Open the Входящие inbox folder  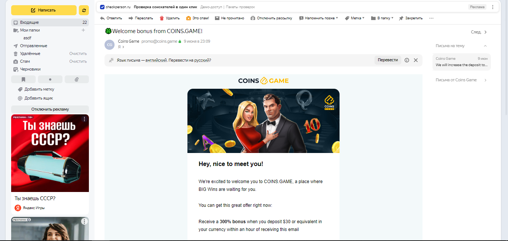click(50, 22)
